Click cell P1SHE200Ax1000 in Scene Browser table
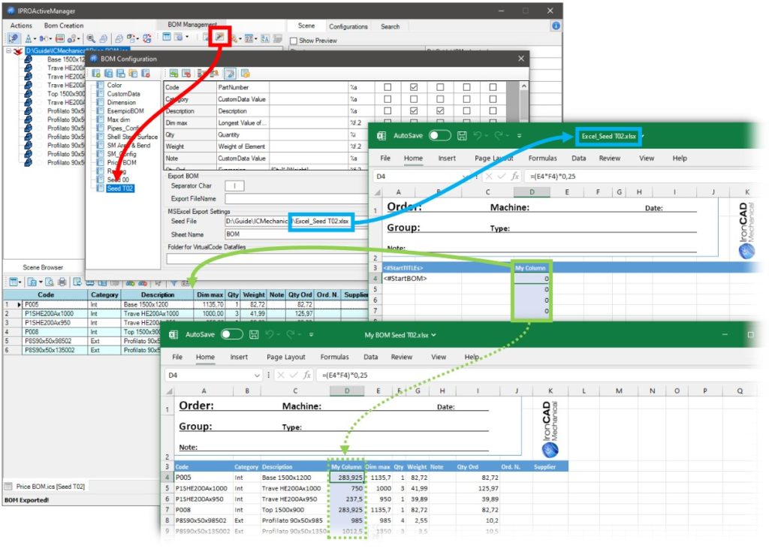Screen dimensions: 769x552 click(x=55, y=313)
